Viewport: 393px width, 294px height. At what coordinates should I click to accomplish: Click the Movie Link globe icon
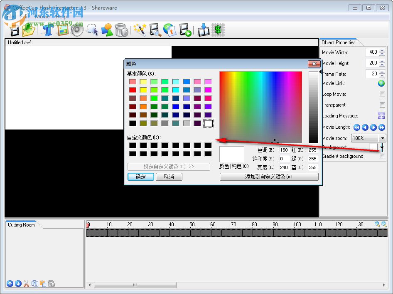[381, 83]
